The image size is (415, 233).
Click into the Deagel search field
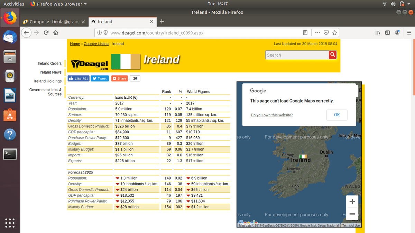297,55
